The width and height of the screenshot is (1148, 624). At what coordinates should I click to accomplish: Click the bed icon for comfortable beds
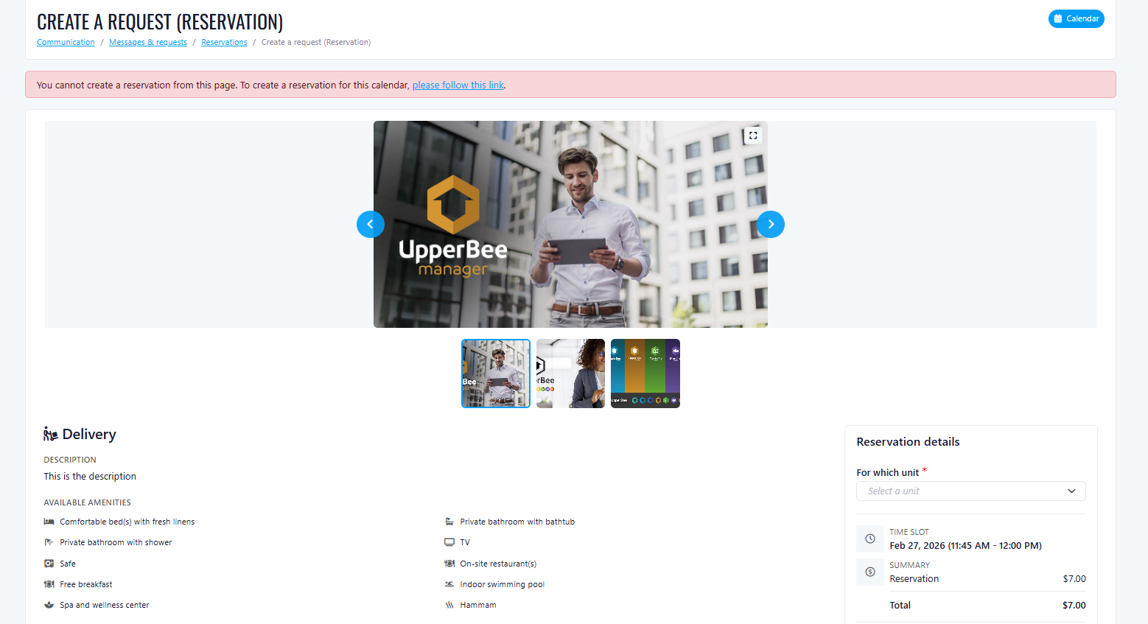coord(49,522)
